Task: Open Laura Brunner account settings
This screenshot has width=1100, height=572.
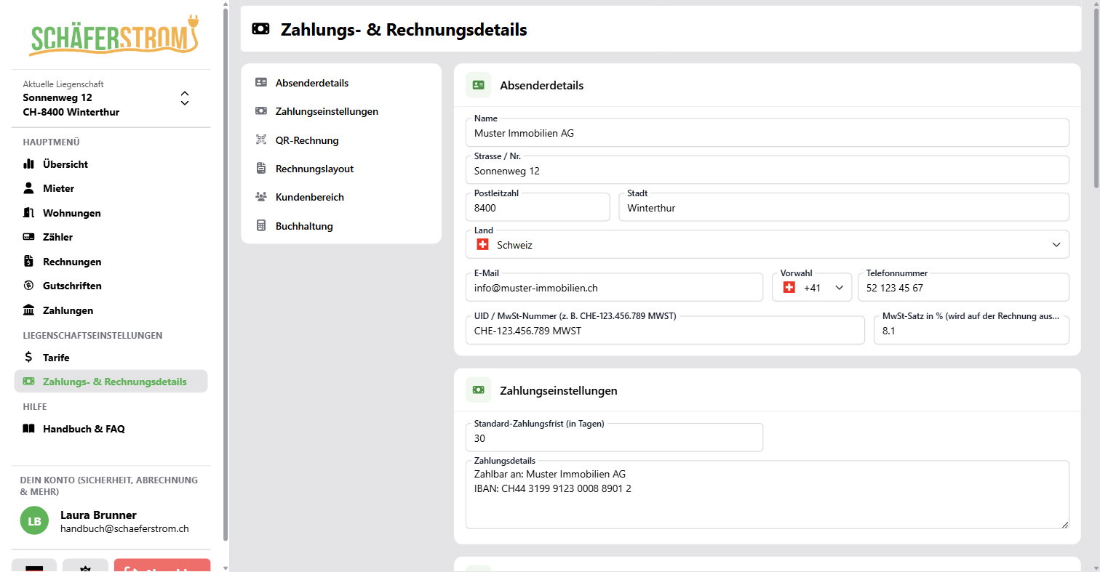Action: pyautogui.click(x=111, y=521)
